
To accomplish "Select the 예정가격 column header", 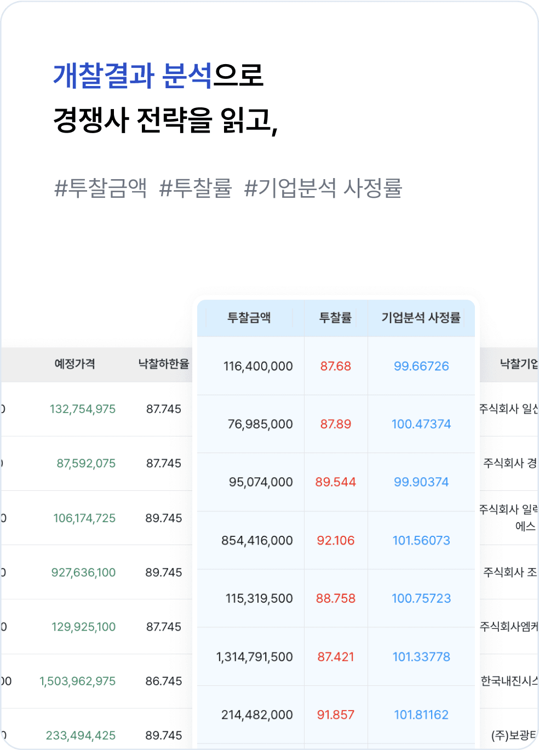I will tap(74, 363).
